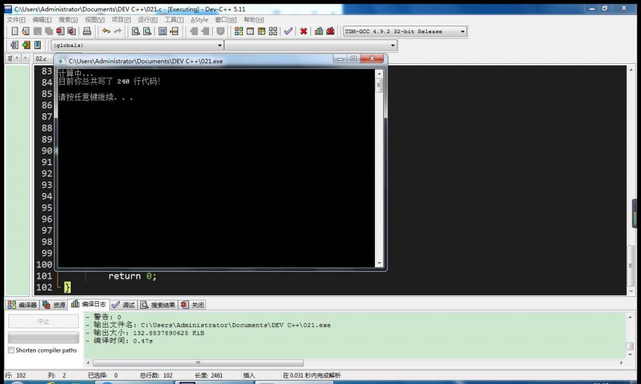Click the compile log horizontal scrollbar
This screenshot has width=641, height=384.
coord(197,363)
